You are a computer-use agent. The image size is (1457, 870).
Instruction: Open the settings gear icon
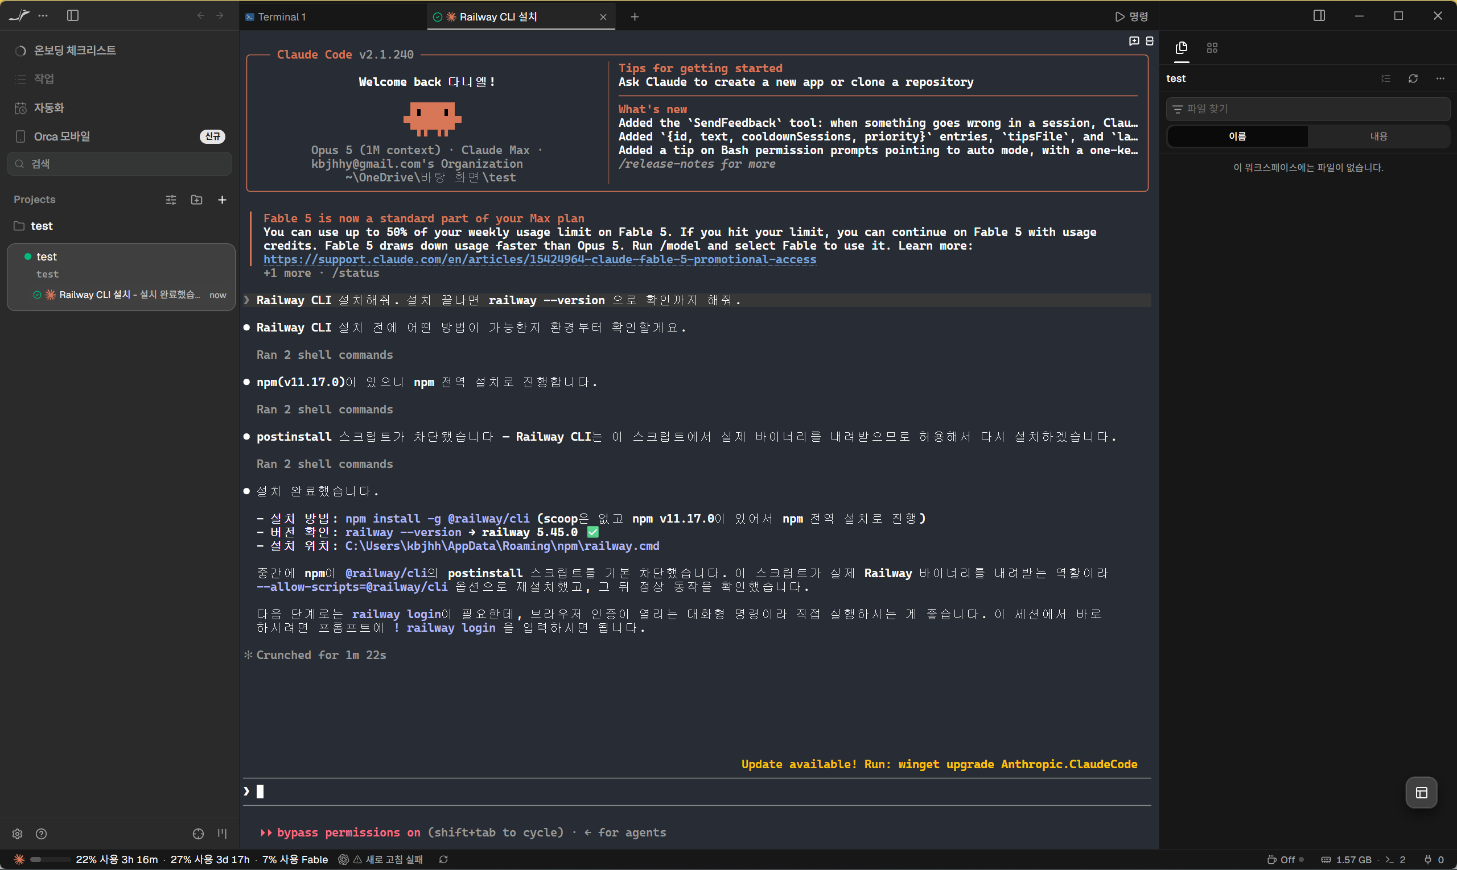coord(17,834)
